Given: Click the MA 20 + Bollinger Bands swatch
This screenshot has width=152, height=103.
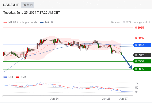Looking at the screenshot, I should point(5,22).
